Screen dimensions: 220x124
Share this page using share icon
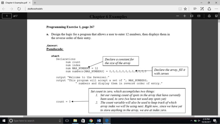click(x=209, y=9)
